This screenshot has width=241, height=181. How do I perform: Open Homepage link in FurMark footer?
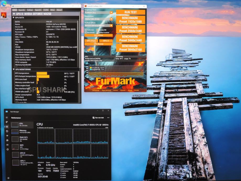[x=96, y=90]
